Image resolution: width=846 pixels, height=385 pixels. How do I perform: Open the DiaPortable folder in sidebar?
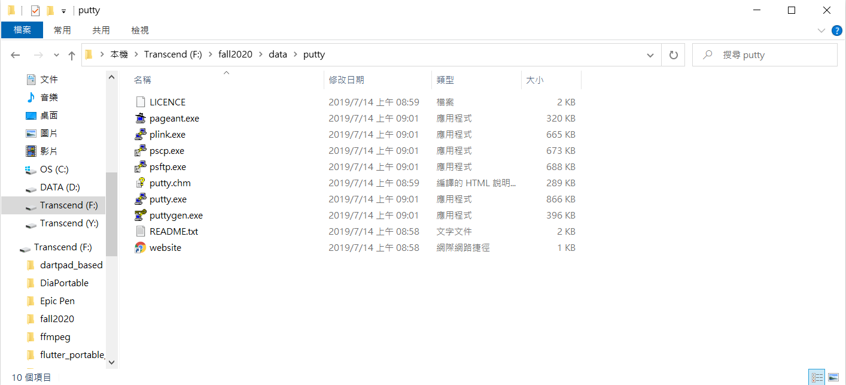point(64,283)
